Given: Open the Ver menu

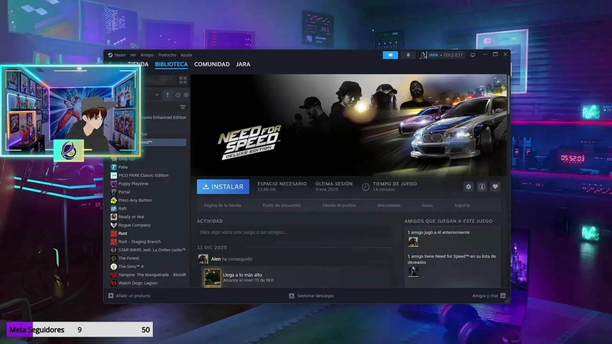Looking at the screenshot, I should [133, 55].
